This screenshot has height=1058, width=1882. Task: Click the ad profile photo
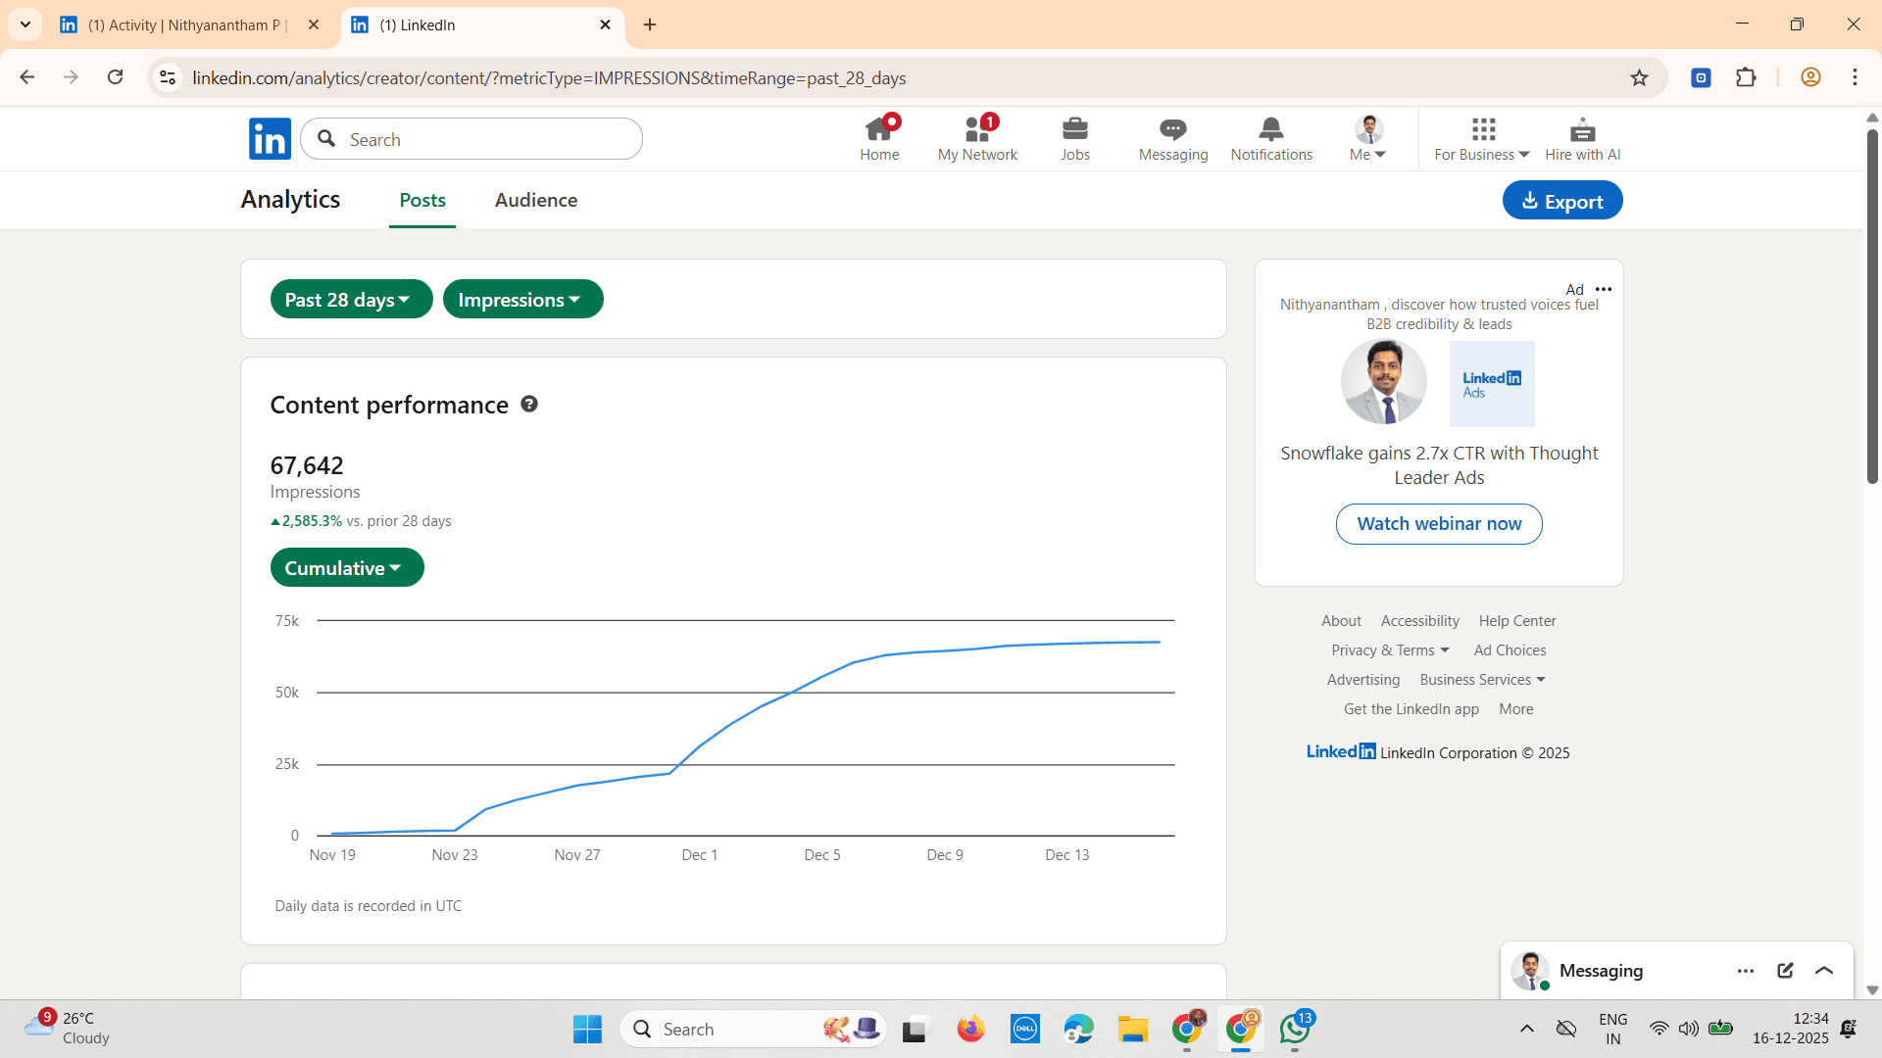click(x=1384, y=382)
